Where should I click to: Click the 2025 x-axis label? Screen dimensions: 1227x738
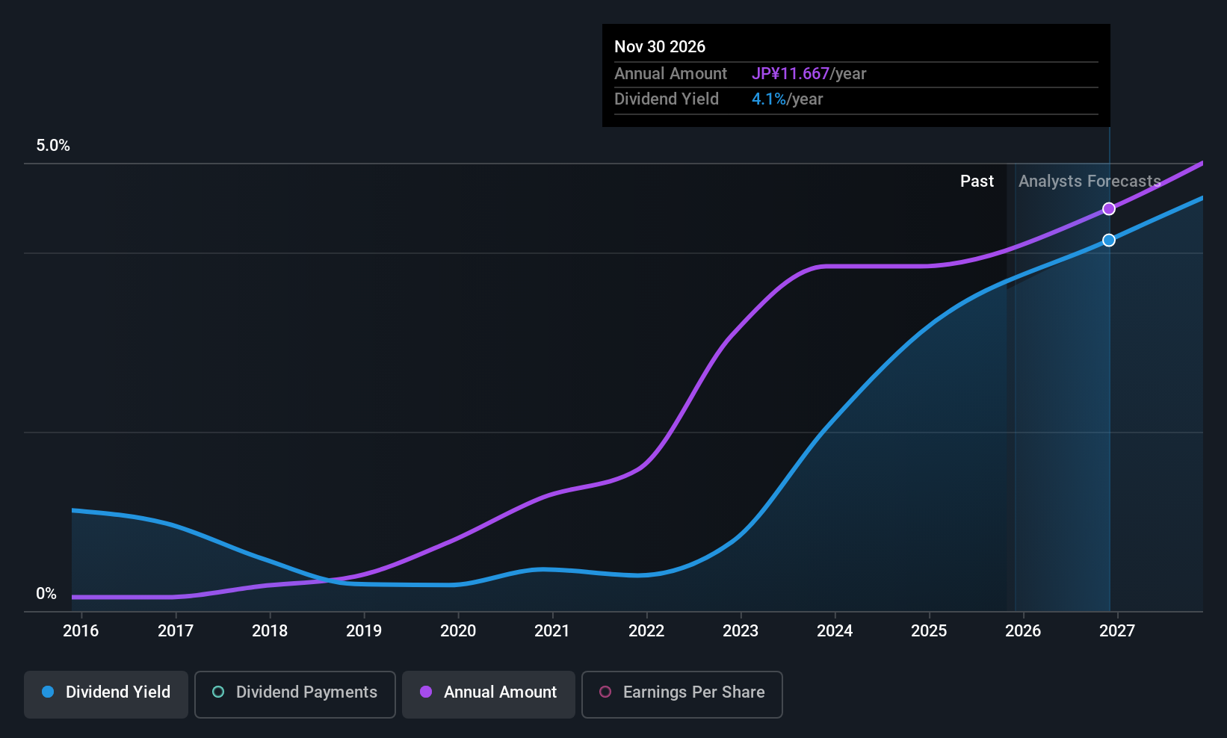929,631
